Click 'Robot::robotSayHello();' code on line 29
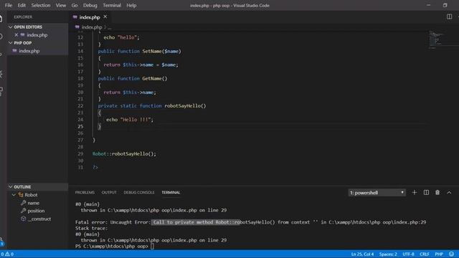459x258 pixels. pos(124,153)
